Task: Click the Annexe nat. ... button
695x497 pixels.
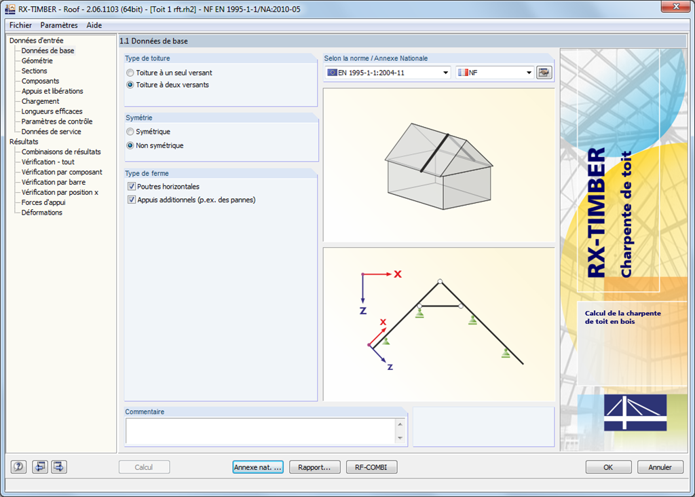Action: tap(258, 467)
